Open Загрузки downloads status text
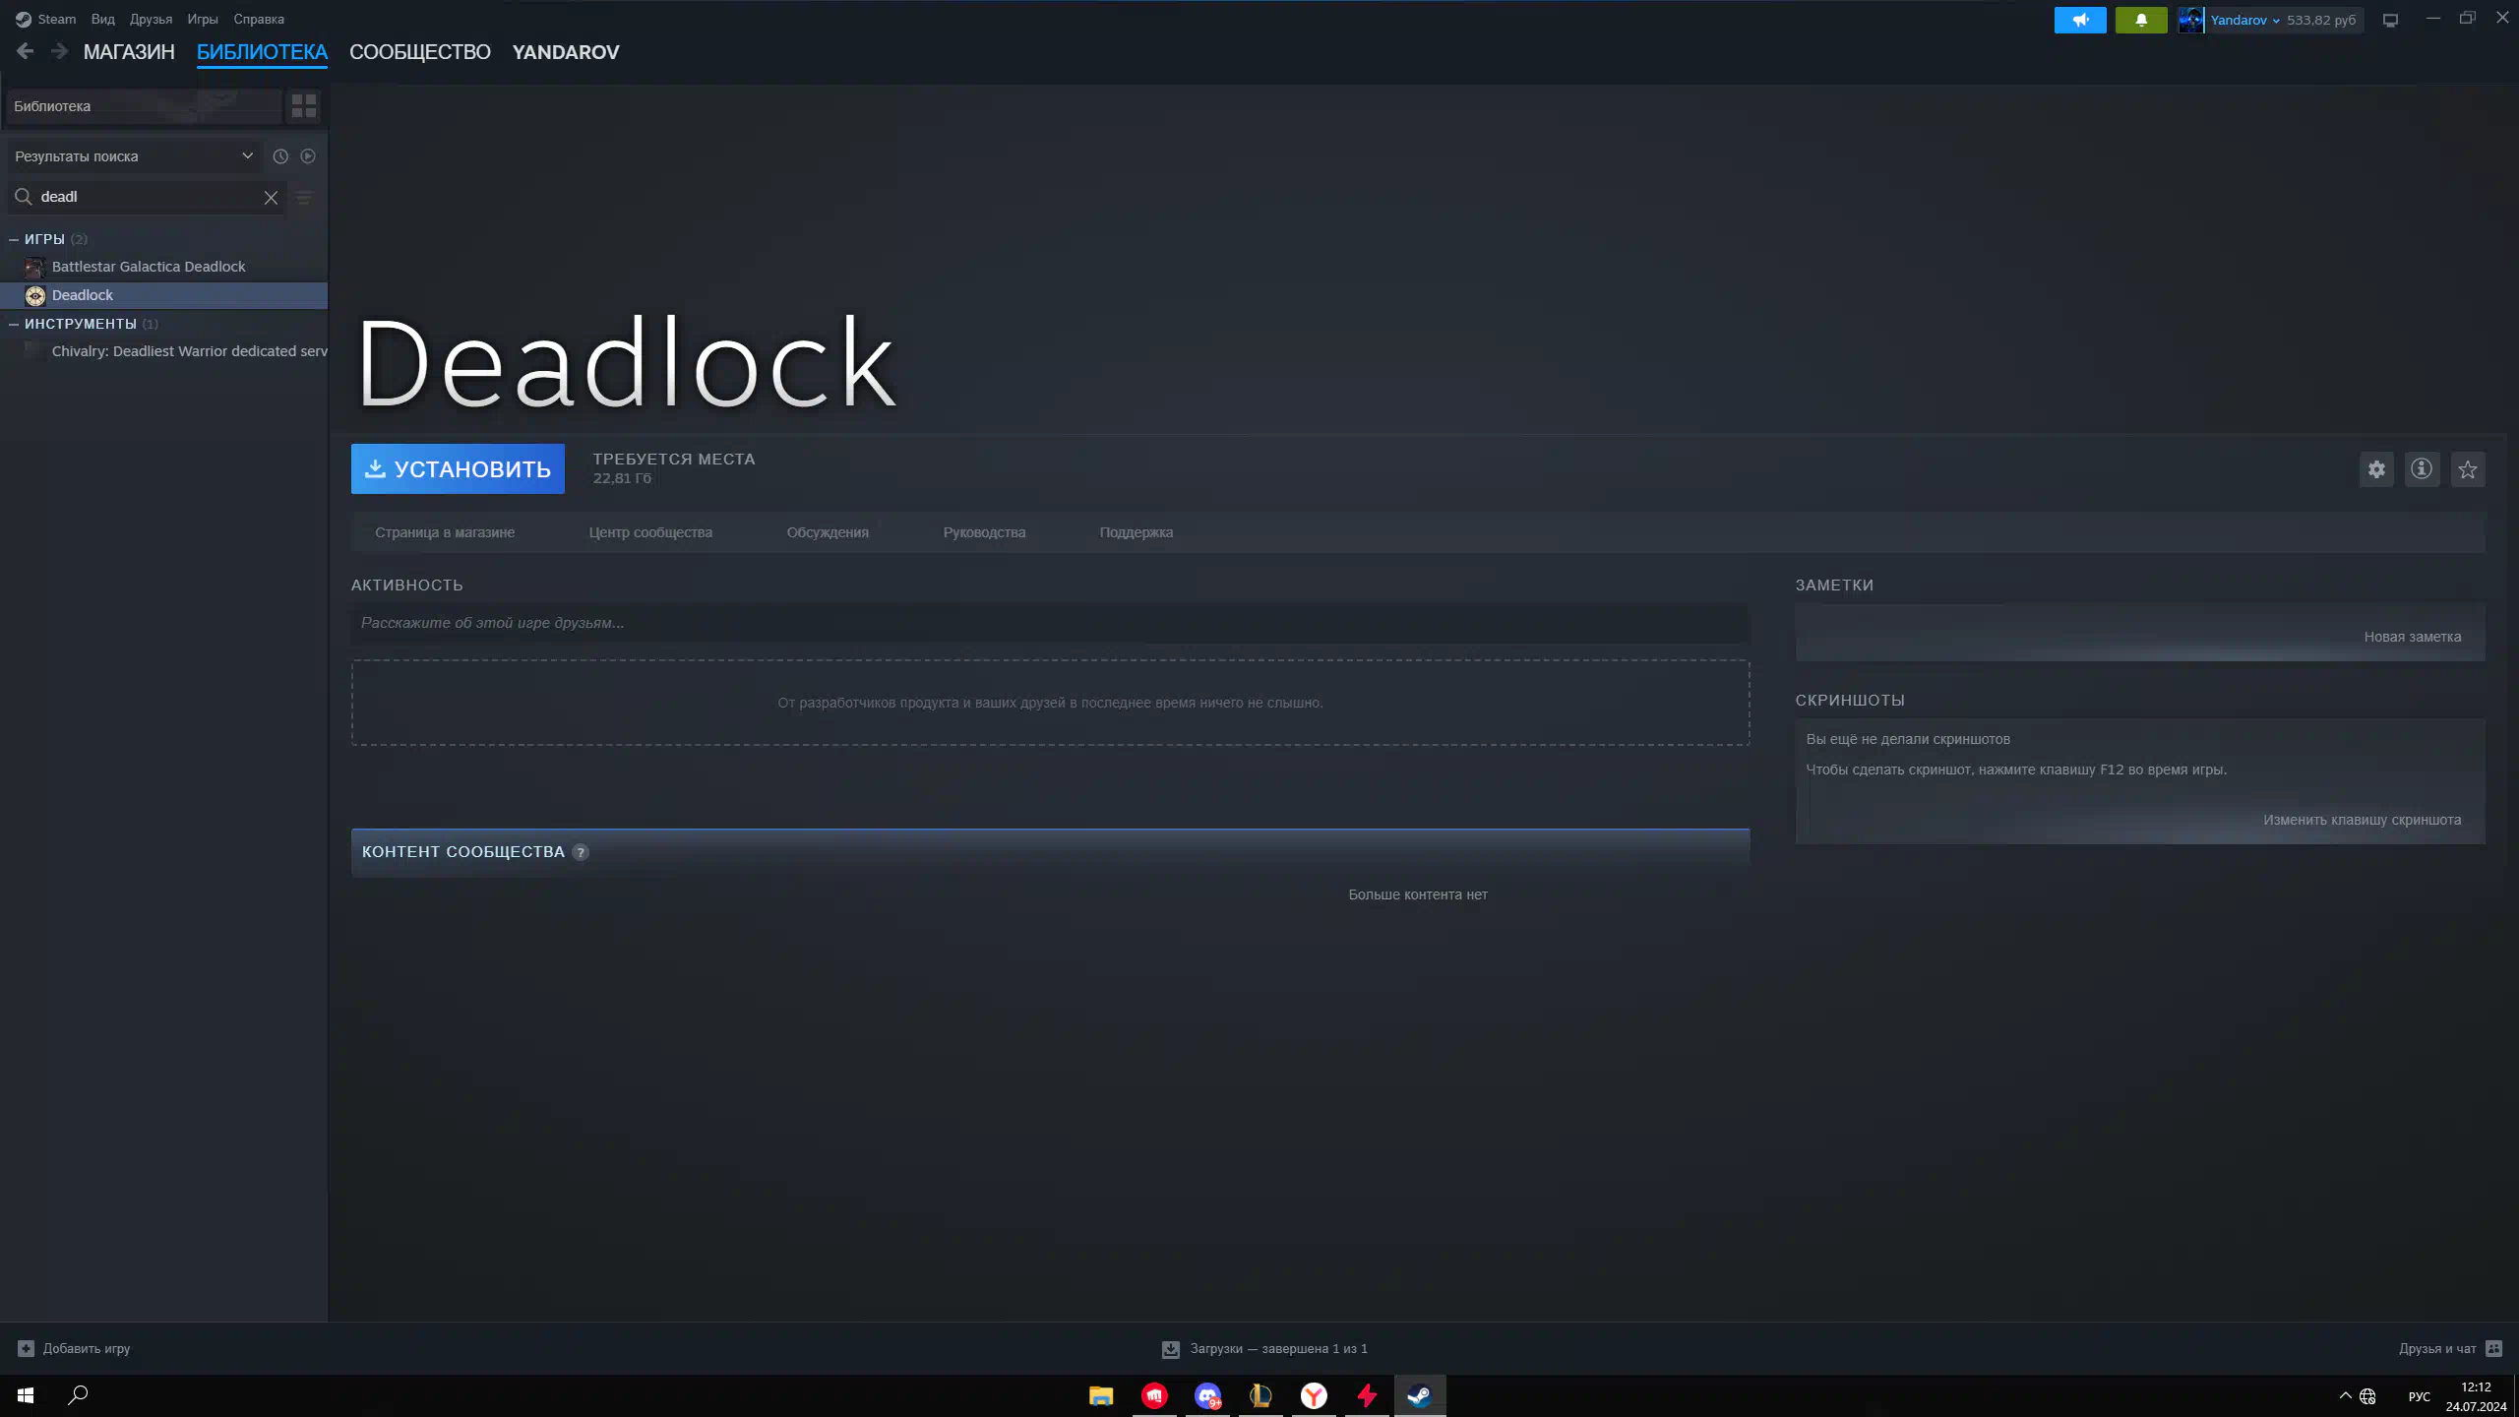Screen dimensions: 2519x1417 [x=1278, y=1349]
